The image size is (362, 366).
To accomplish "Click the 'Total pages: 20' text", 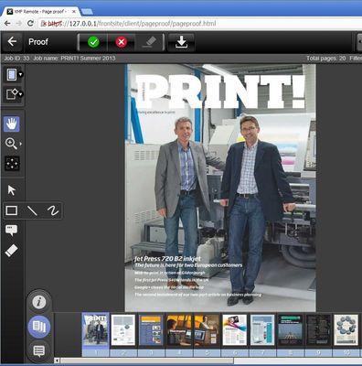I will (326, 58).
